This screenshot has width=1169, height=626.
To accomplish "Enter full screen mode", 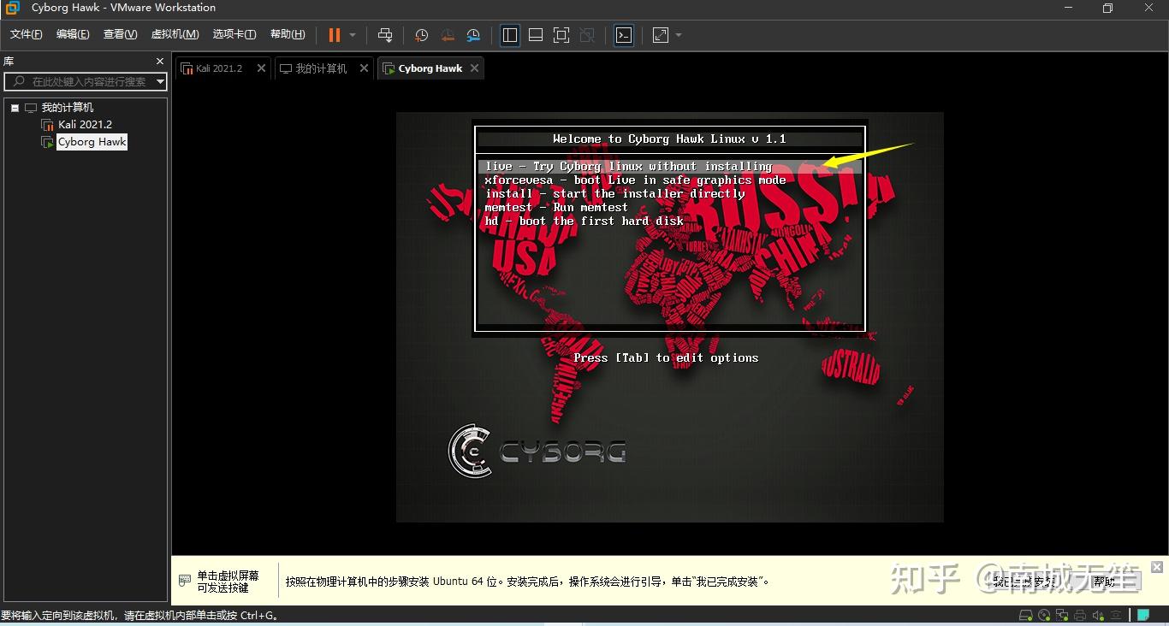I will (x=561, y=35).
